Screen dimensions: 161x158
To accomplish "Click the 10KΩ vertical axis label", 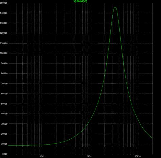I will point(4,144).
